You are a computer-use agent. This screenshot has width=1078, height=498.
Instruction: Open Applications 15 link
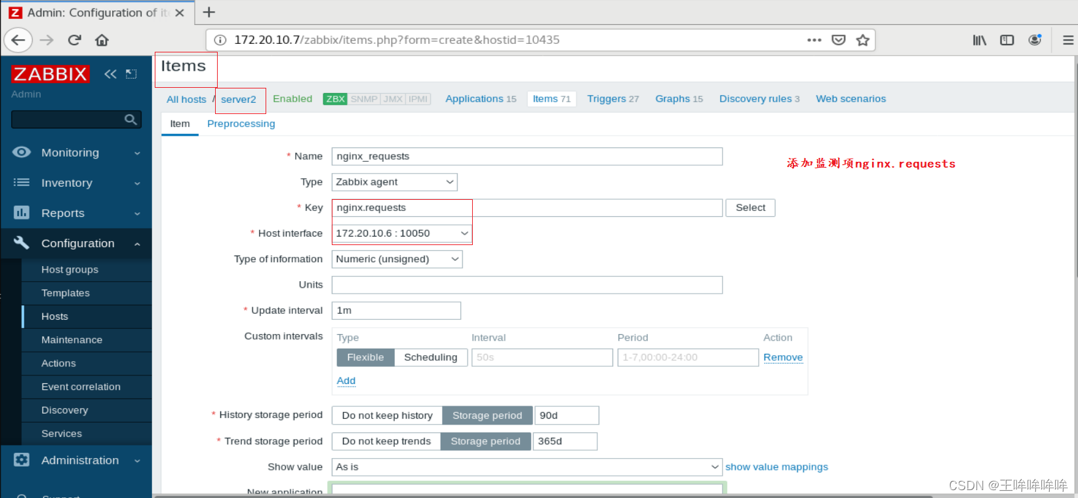coord(481,99)
